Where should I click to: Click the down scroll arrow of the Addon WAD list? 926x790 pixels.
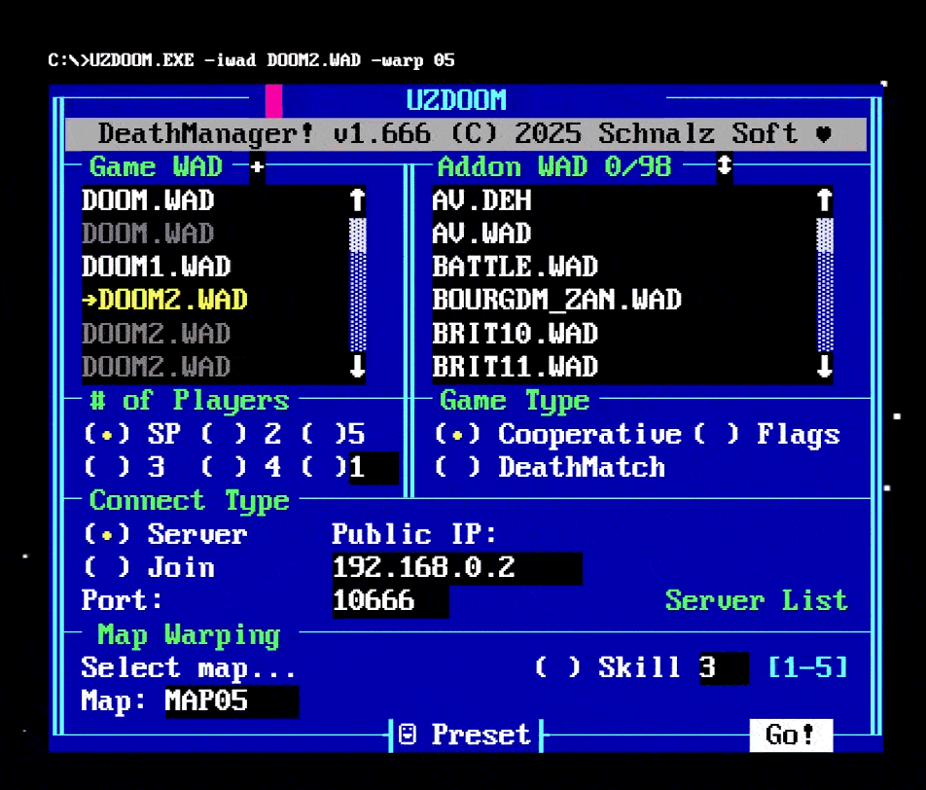tap(824, 367)
